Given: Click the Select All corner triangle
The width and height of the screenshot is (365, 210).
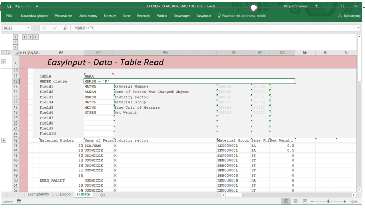Looking at the screenshot, I should (x=16, y=53).
